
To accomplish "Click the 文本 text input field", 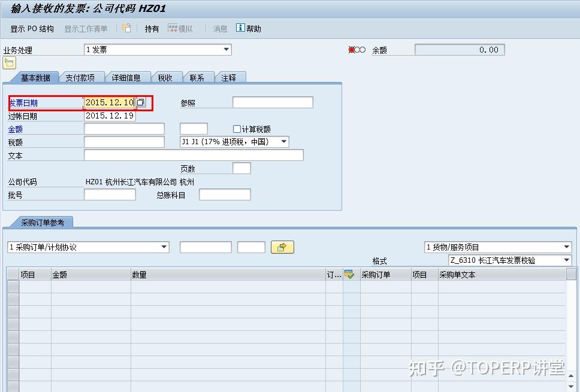I will tap(194, 155).
